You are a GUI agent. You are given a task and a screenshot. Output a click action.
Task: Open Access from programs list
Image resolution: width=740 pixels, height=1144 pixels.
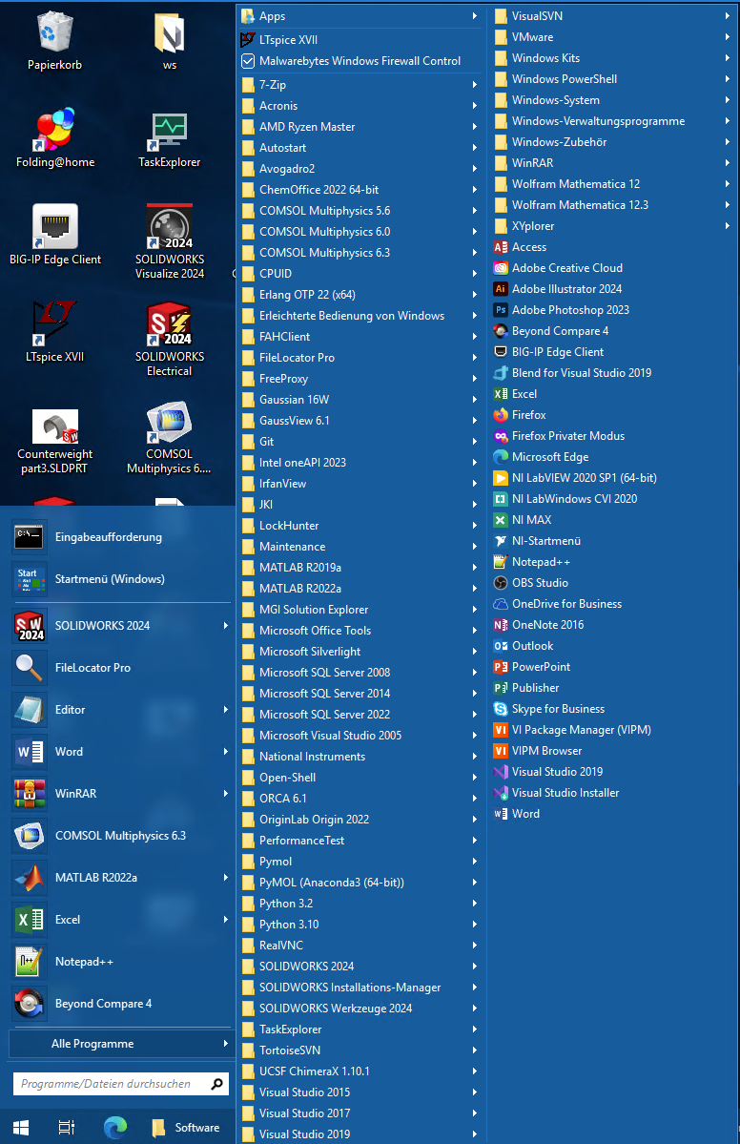pyautogui.click(x=528, y=247)
